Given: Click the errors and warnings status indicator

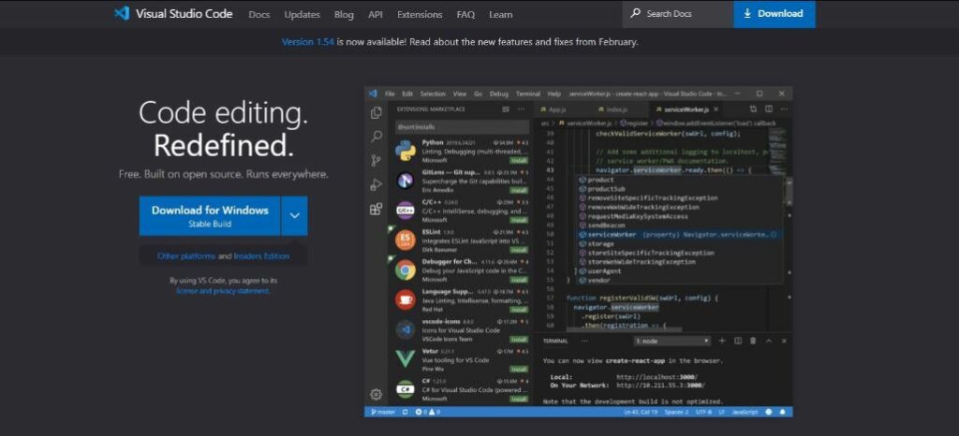Looking at the screenshot, I should coord(427,413).
